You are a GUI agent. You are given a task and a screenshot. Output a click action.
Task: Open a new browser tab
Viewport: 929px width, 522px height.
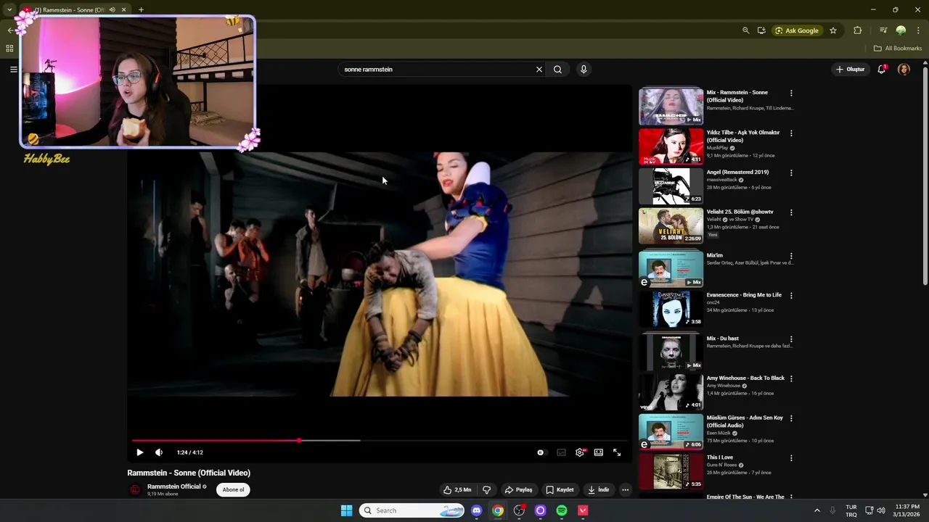tap(141, 10)
